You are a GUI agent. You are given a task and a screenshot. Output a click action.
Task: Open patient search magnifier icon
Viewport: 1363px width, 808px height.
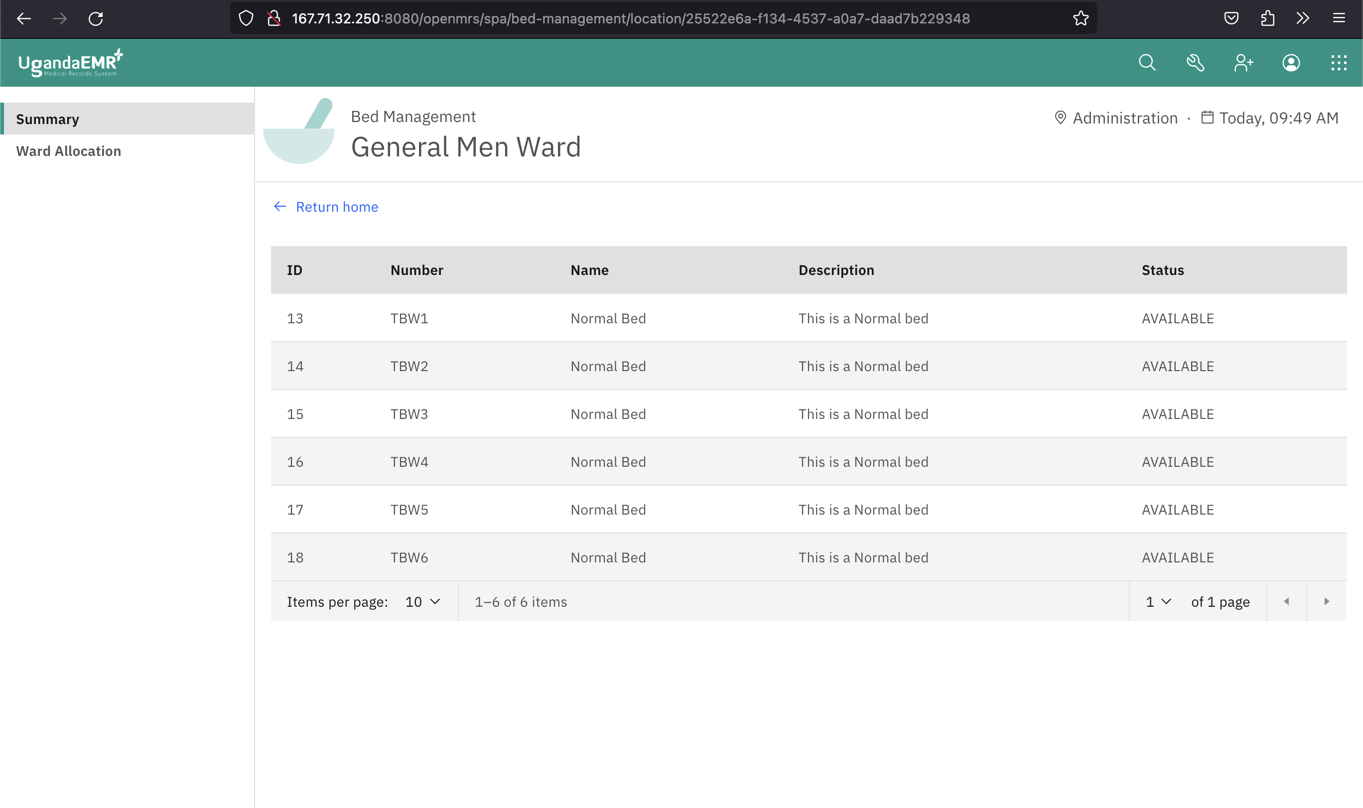tap(1147, 63)
